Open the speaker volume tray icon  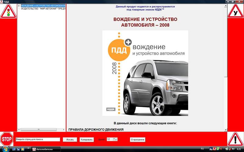tap(233, 149)
